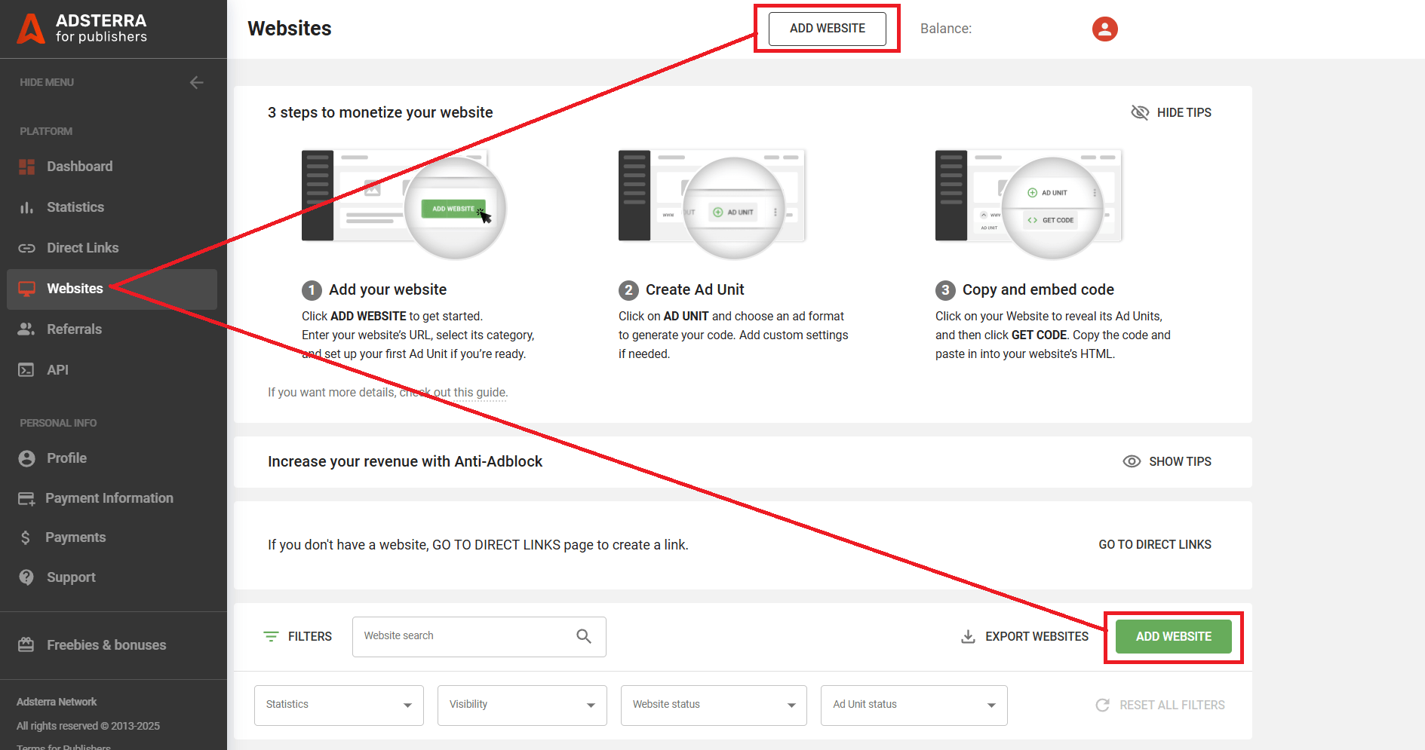1425x750 pixels.
Task: Collapse sidebar with the Hide Menu arrow
Action: [197, 82]
